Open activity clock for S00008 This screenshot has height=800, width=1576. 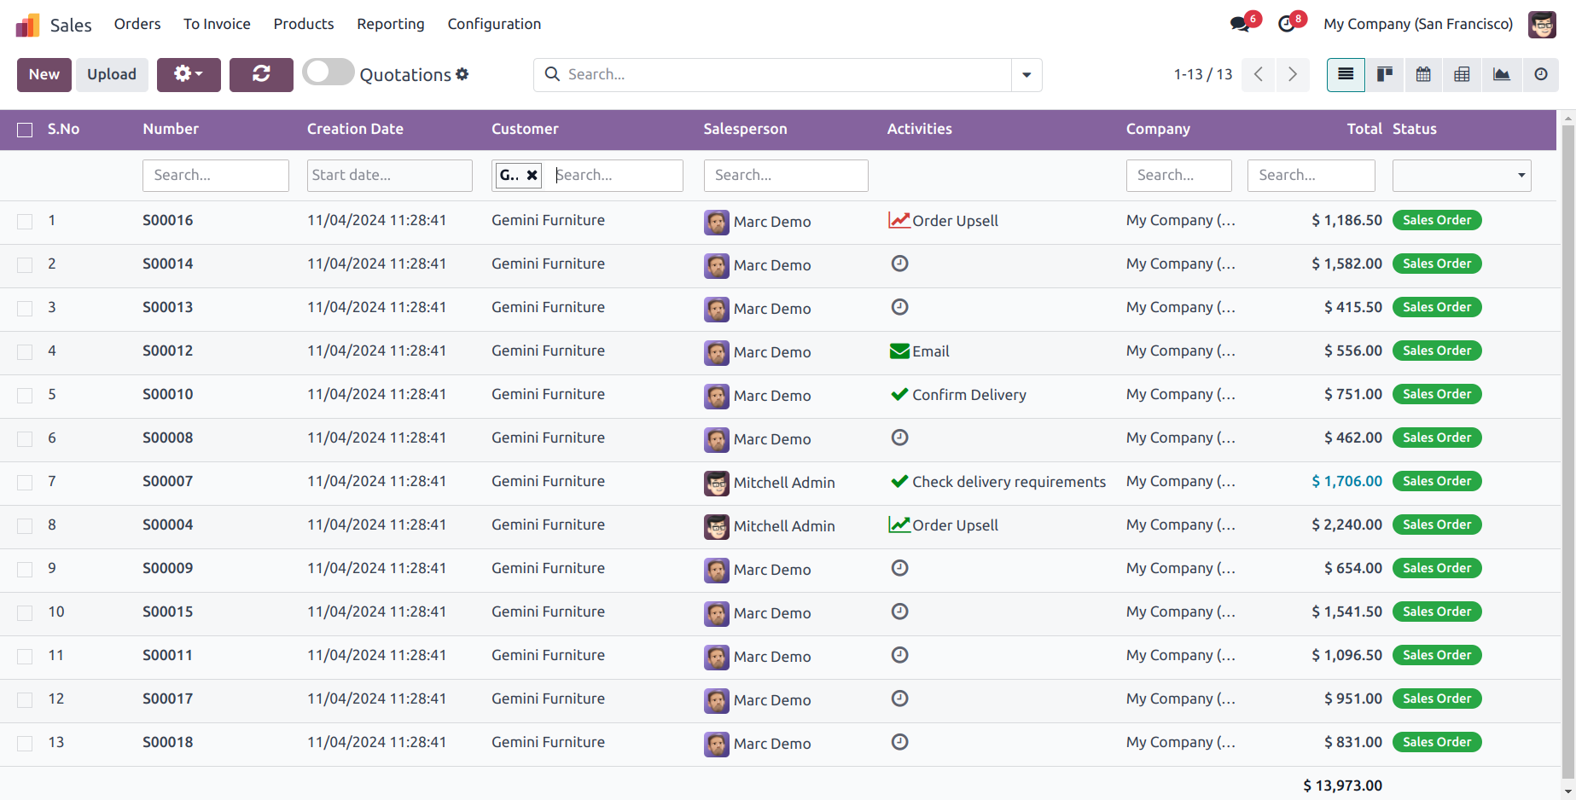point(899,438)
